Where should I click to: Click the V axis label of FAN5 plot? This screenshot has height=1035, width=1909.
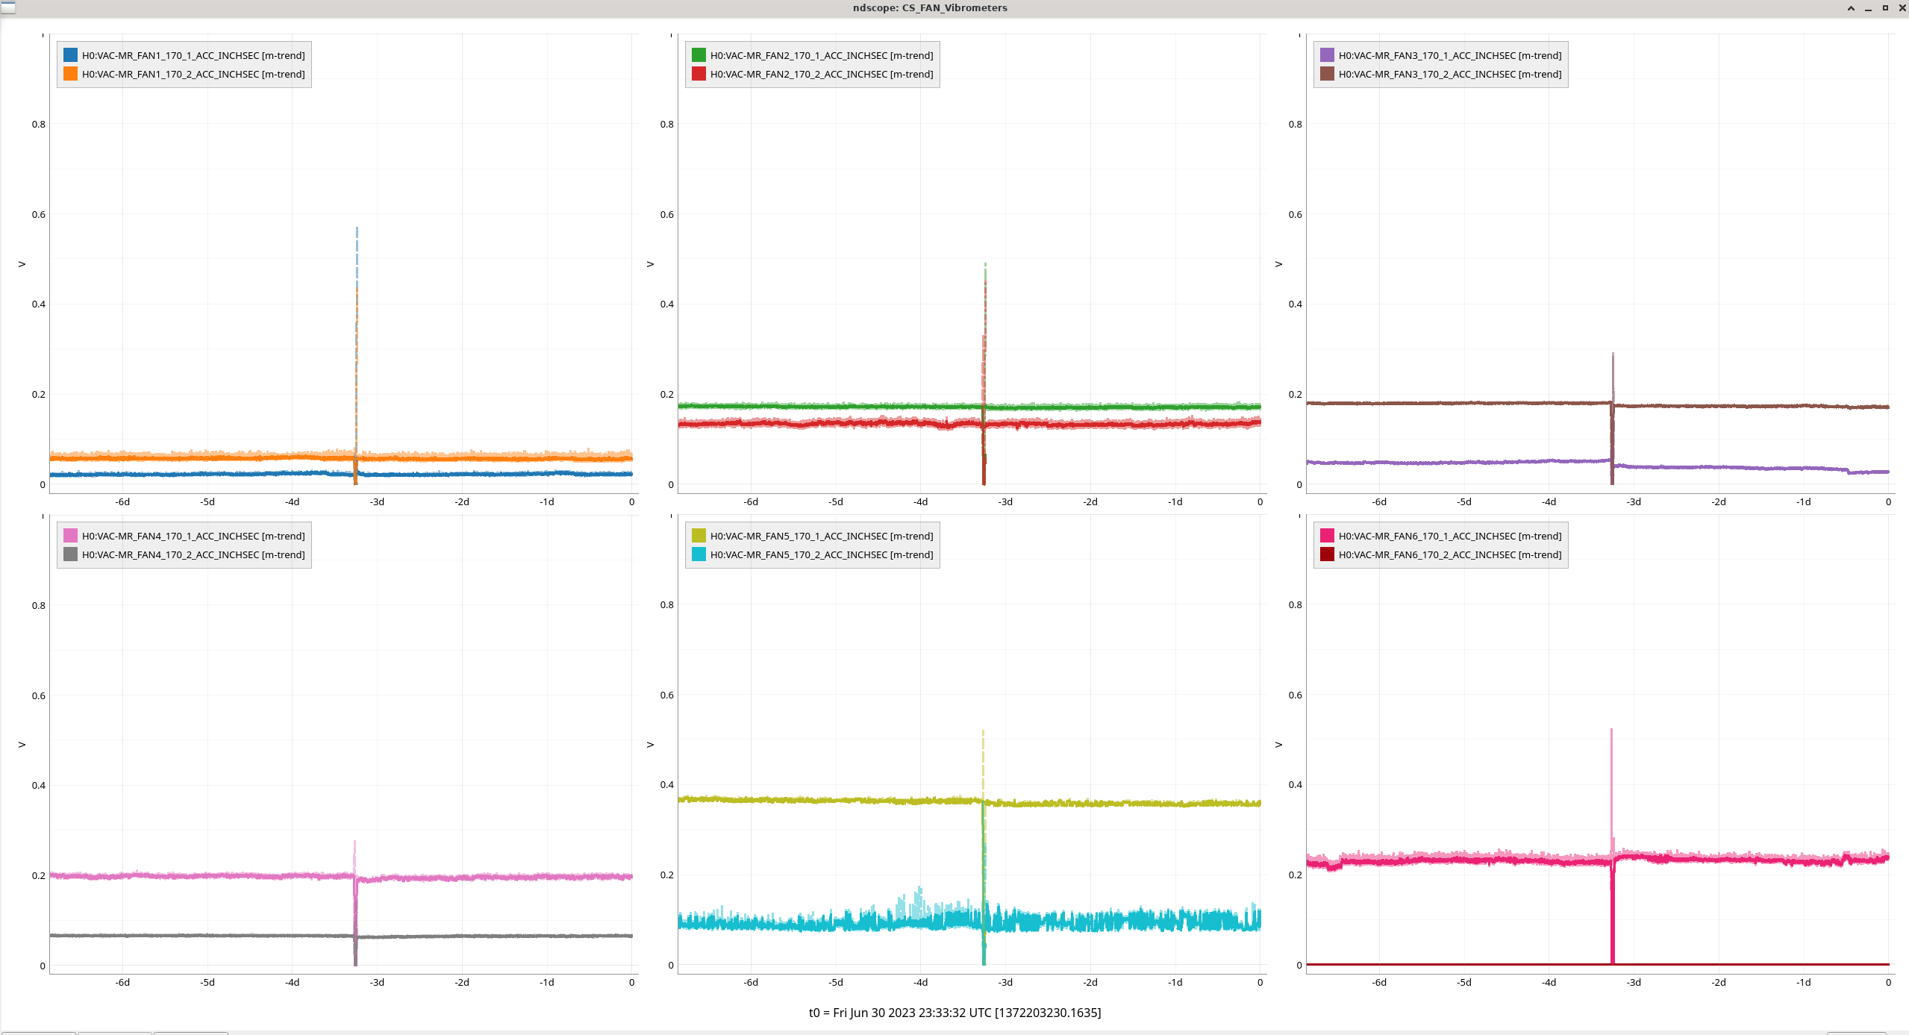point(650,745)
